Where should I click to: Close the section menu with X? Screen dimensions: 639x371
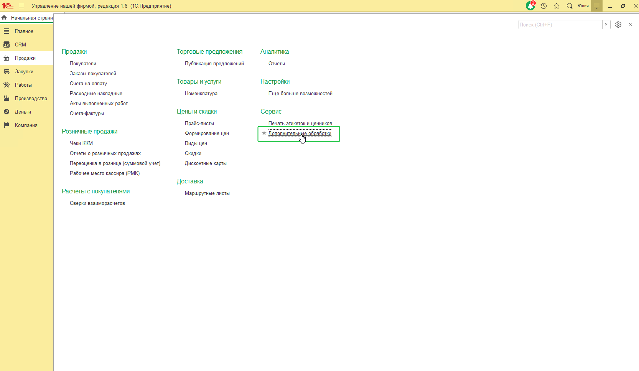(630, 25)
